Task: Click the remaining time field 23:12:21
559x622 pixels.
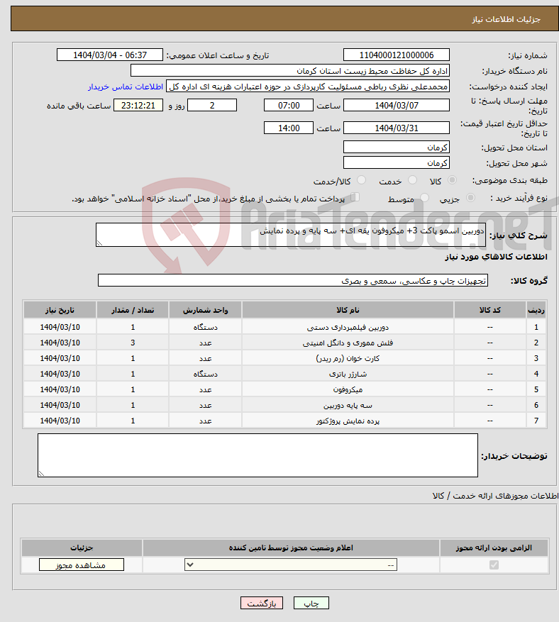Action: [138, 106]
